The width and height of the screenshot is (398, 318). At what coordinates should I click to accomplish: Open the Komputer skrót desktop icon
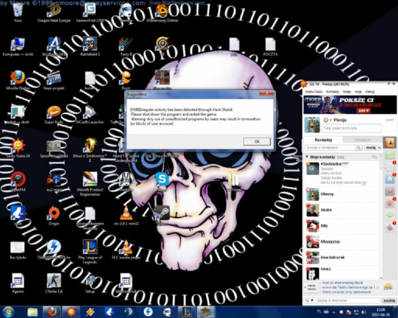click(x=18, y=46)
